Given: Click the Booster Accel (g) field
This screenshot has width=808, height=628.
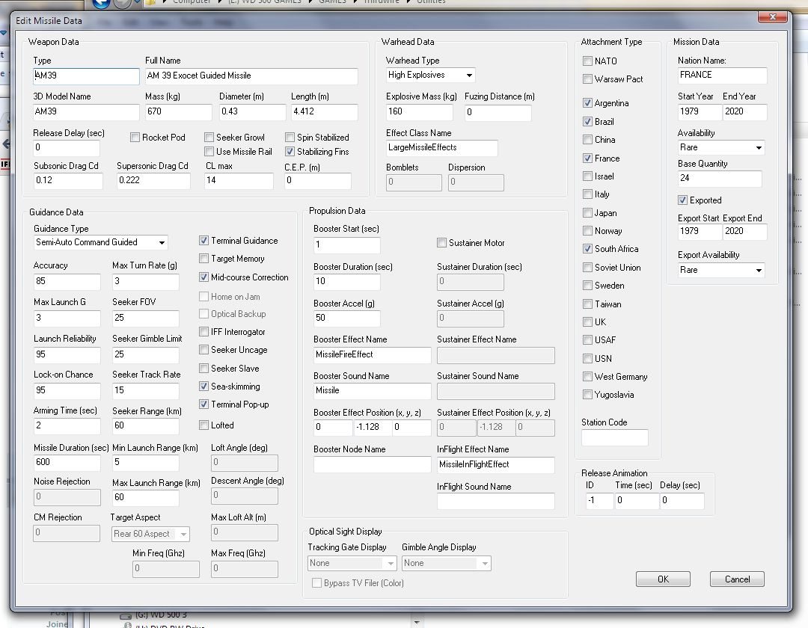Looking at the screenshot, I should pyautogui.click(x=347, y=318).
